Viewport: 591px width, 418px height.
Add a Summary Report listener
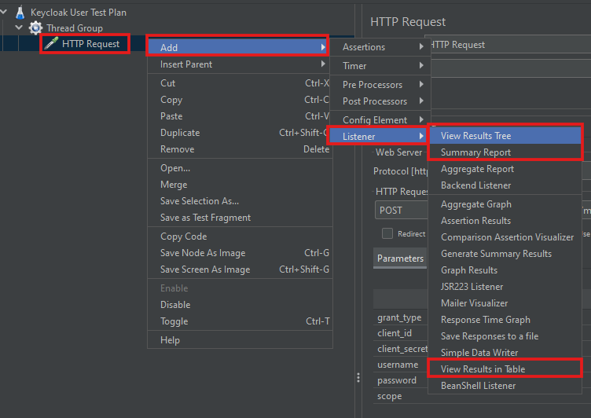[x=505, y=152]
